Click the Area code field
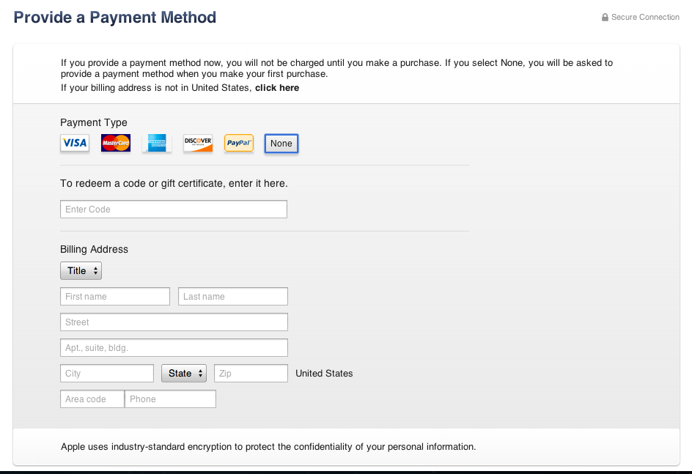Image resolution: width=692 pixels, height=474 pixels. [x=92, y=399]
